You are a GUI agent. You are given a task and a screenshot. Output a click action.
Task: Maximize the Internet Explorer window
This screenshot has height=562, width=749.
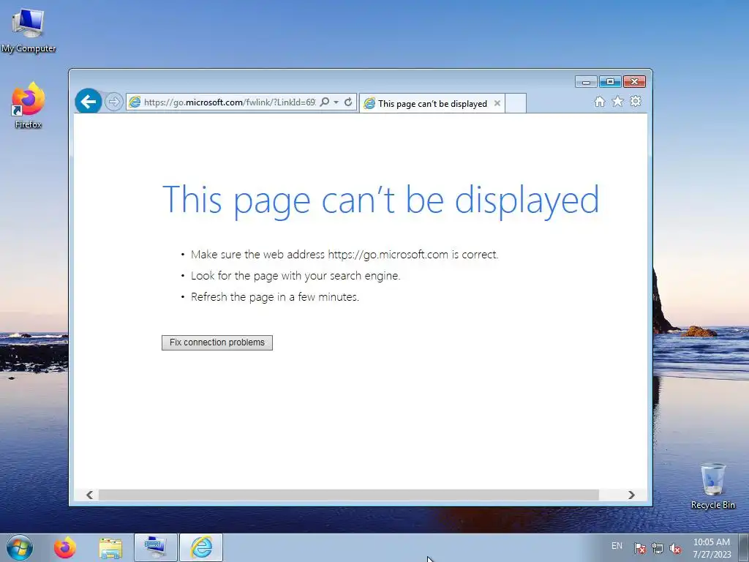[610, 82]
